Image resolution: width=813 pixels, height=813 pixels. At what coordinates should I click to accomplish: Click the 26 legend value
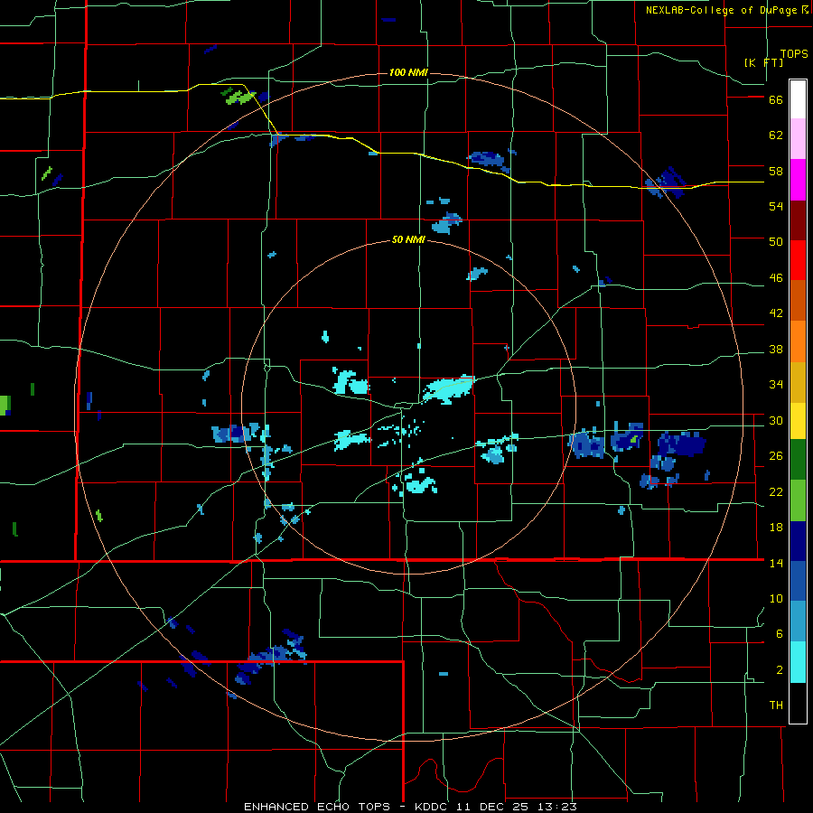click(x=776, y=456)
